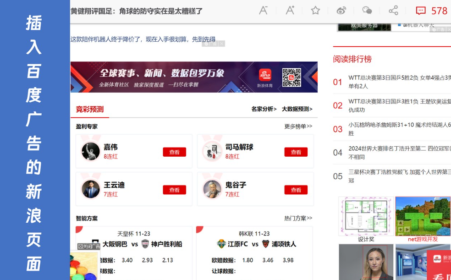Decrease font size with the A- icon
Viewport: 451px width, 280px height.
pos(263,11)
